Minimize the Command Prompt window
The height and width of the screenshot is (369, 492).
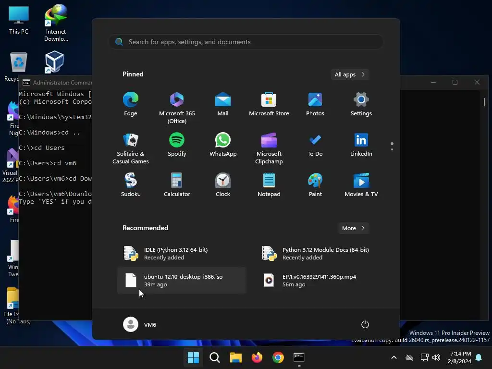[x=433, y=82]
